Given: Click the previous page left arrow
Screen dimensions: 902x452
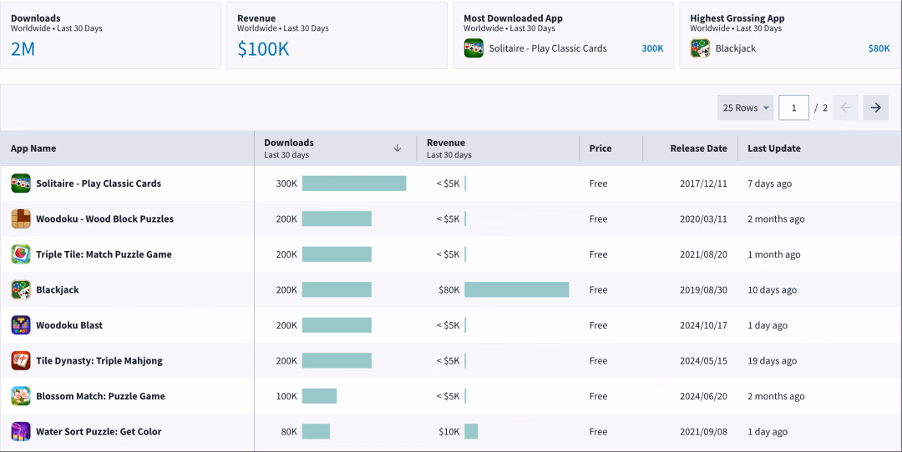Looking at the screenshot, I should coord(845,108).
